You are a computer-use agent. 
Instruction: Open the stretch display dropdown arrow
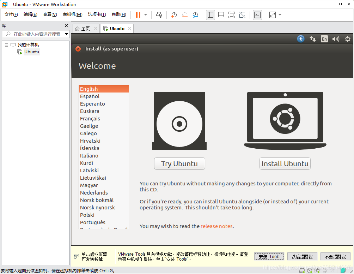click(280, 15)
